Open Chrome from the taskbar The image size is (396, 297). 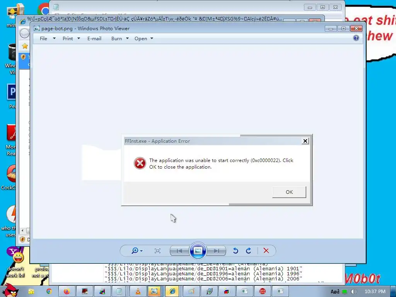click(49, 292)
